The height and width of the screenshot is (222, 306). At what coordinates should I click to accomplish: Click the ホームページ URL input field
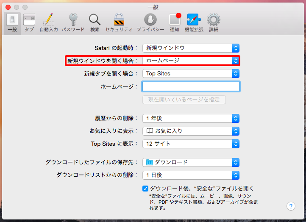click(x=191, y=86)
